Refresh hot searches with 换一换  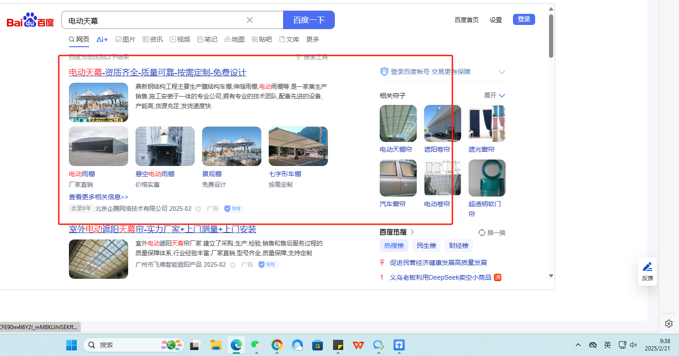point(492,233)
